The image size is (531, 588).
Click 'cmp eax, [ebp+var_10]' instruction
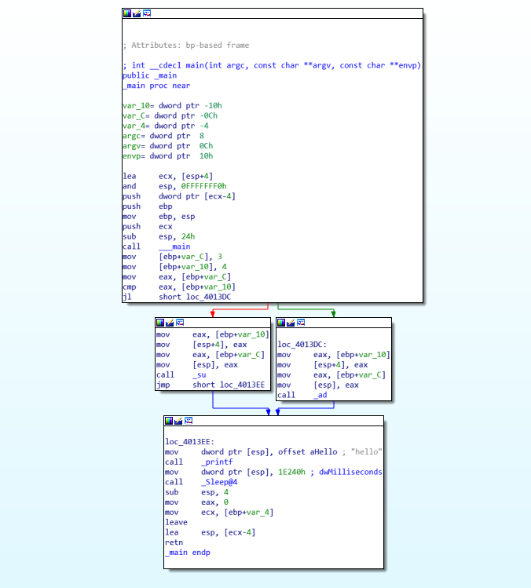(x=179, y=287)
